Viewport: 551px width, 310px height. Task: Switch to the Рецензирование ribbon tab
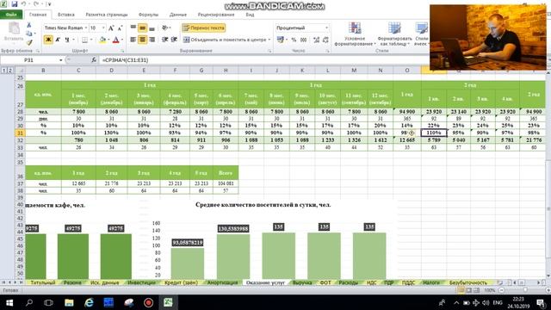(216, 15)
